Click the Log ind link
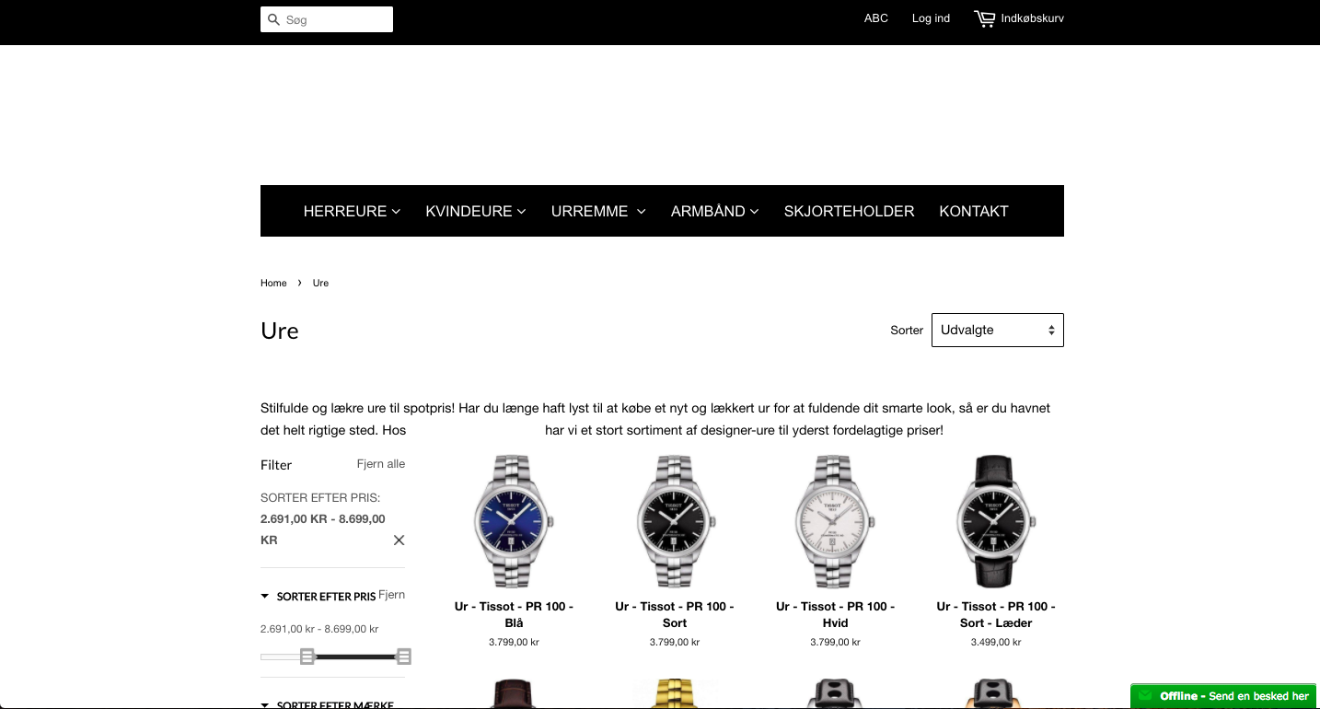 tap(931, 18)
